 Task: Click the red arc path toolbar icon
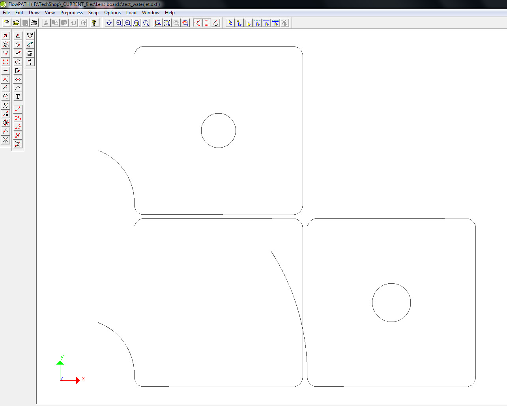pos(215,22)
